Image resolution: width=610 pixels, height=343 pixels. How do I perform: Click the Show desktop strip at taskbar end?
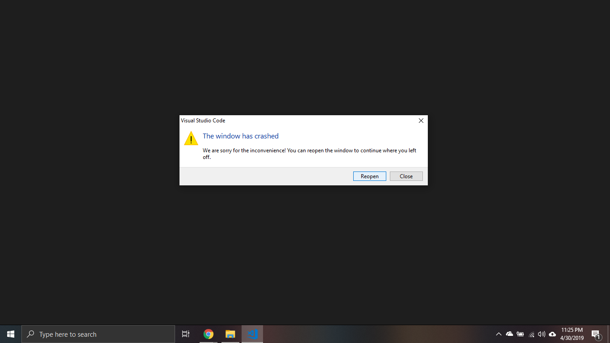click(x=609, y=334)
